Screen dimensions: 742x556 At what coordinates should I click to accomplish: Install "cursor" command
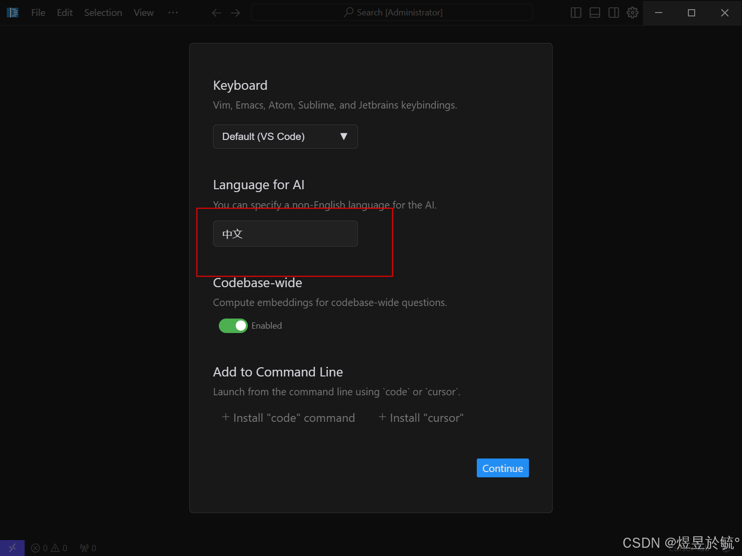(421, 418)
